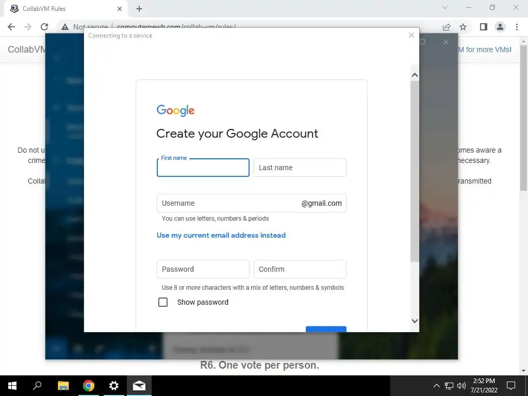Close the Connecting to a service dialog
Image resolution: width=528 pixels, height=396 pixels.
point(411,35)
